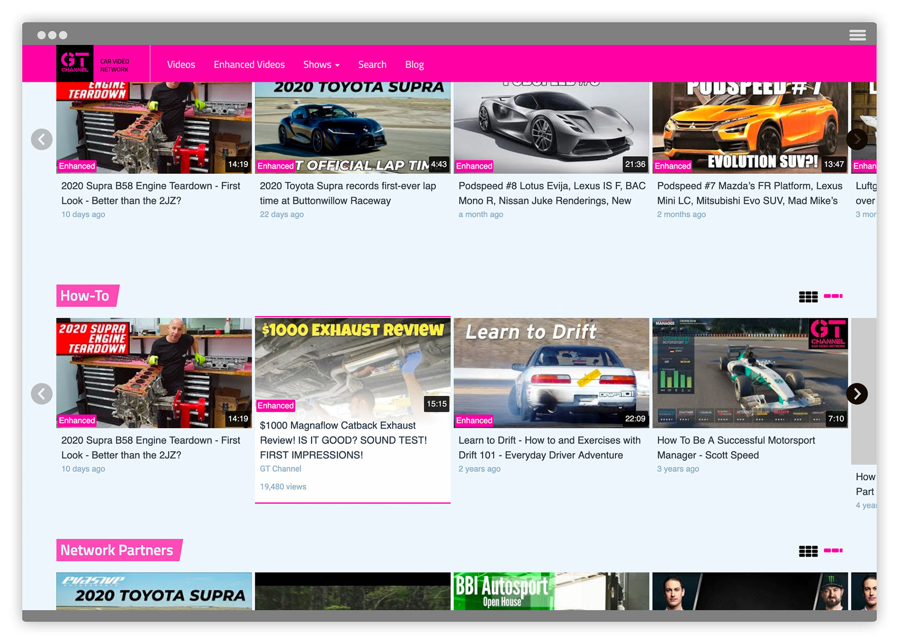Screen dimensions: 899x644
Task: Switch Network Partners to row view
Action: pyautogui.click(x=833, y=550)
